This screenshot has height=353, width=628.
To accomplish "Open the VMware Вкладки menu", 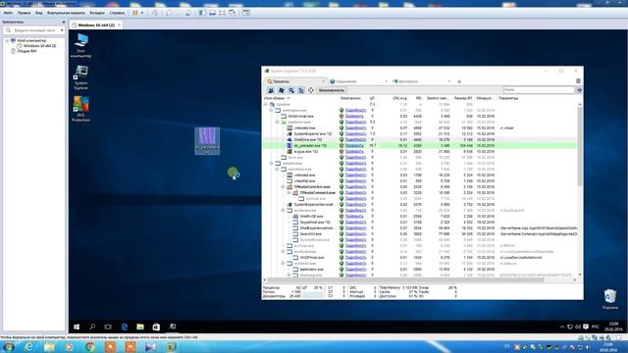I will pyautogui.click(x=97, y=13).
